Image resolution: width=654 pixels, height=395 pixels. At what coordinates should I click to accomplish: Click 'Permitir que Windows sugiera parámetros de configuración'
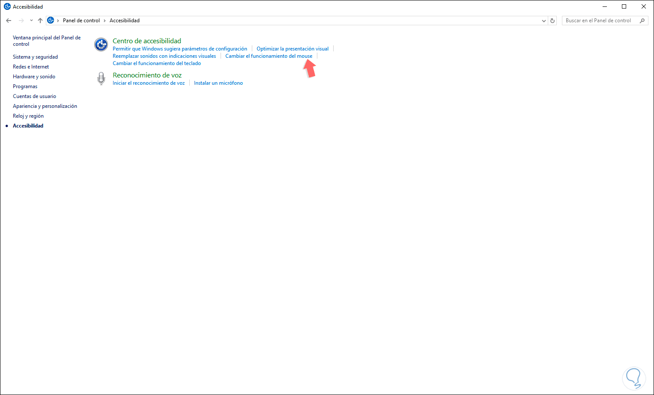click(x=180, y=49)
